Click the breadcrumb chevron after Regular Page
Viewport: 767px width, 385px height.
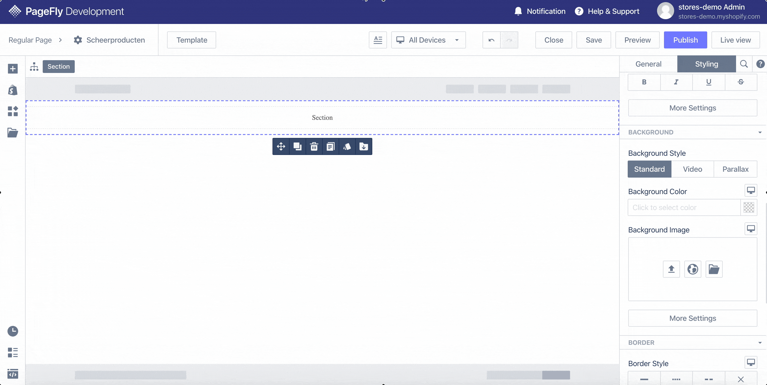click(x=60, y=40)
